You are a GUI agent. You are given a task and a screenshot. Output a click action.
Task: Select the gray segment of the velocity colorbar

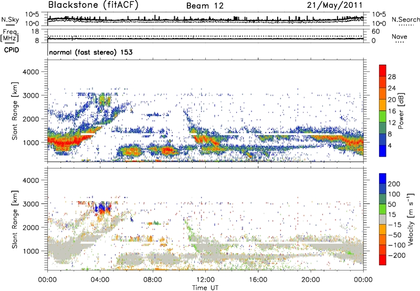click(x=383, y=219)
